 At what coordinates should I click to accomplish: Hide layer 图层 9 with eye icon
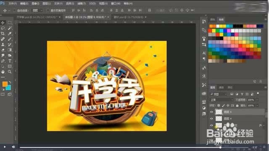pyautogui.click(x=211, y=112)
